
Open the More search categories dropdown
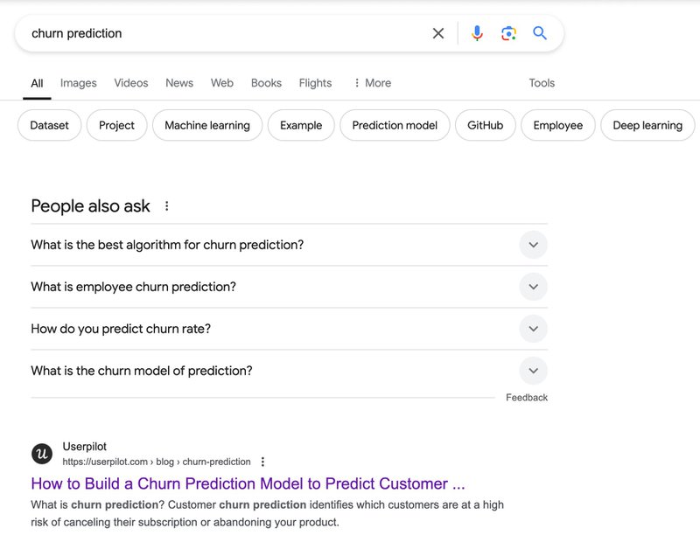[x=372, y=83]
